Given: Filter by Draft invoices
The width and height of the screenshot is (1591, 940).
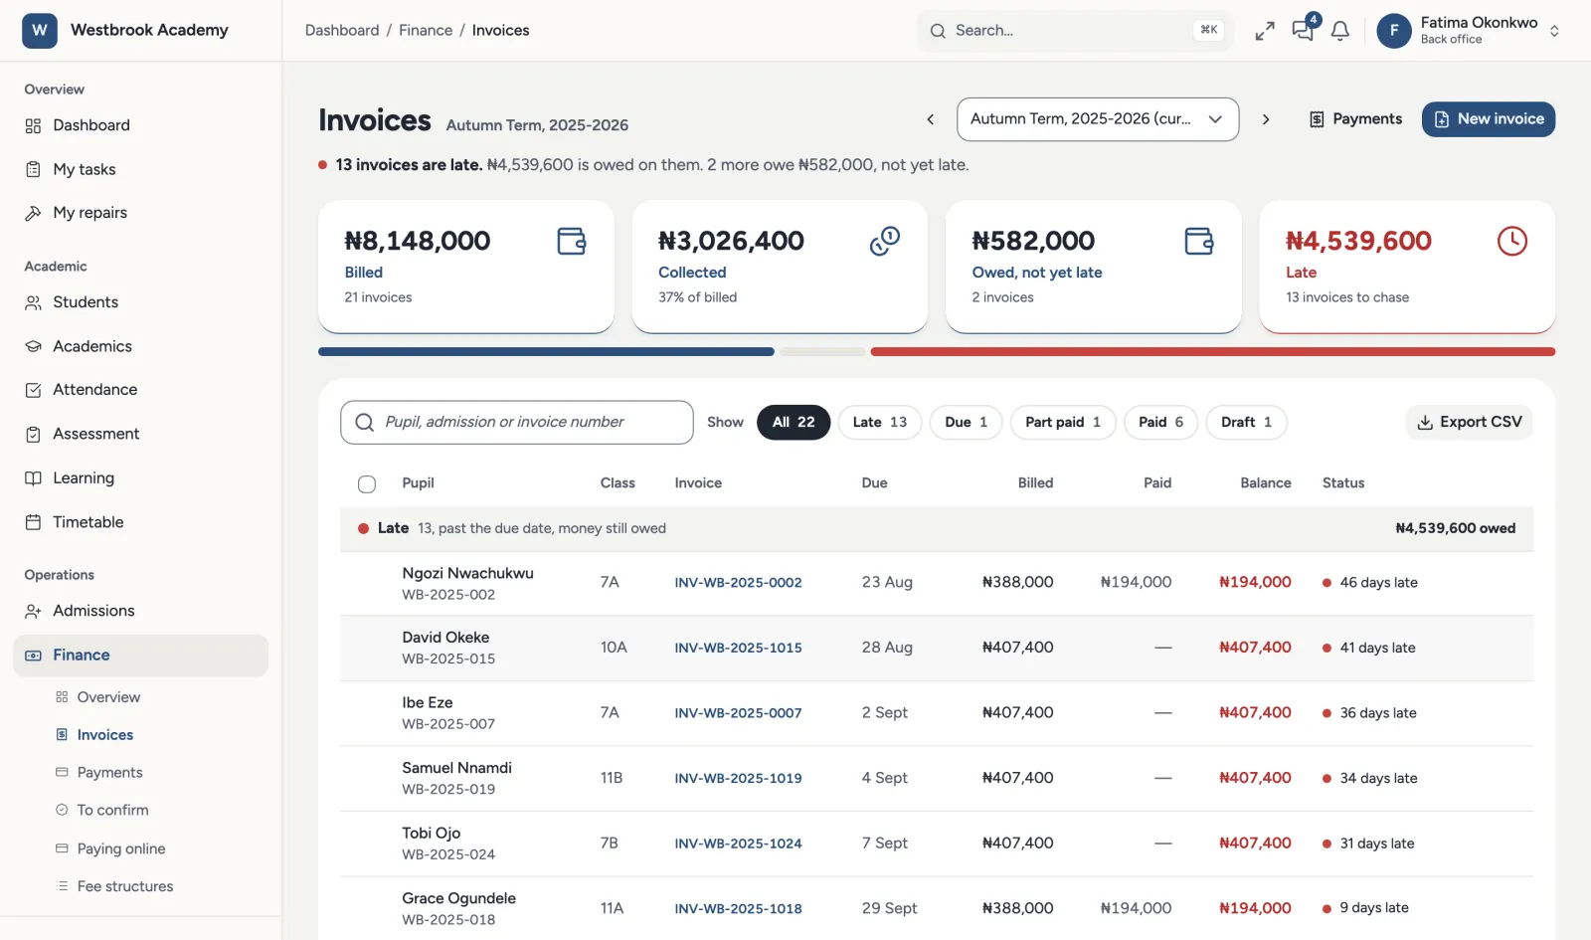Looking at the screenshot, I should pyautogui.click(x=1246, y=423).
